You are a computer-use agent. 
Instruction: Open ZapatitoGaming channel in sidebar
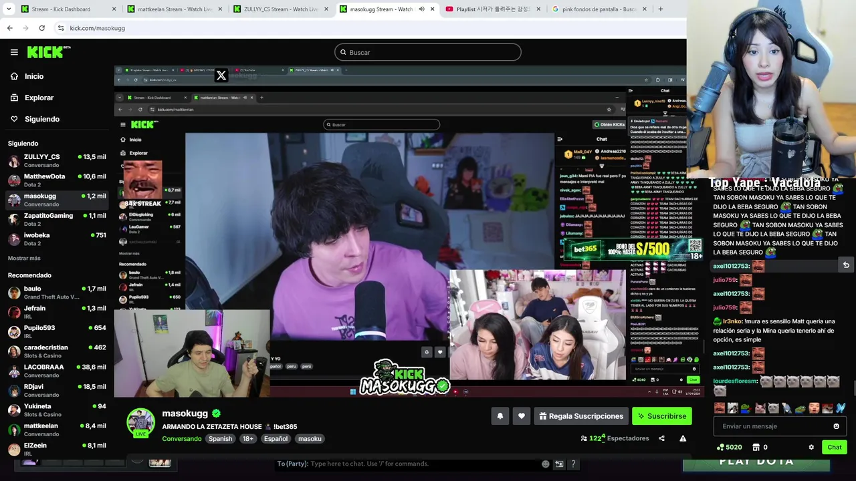pos(57,220)
